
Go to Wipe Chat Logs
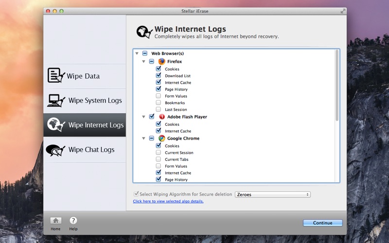[85, 150]
